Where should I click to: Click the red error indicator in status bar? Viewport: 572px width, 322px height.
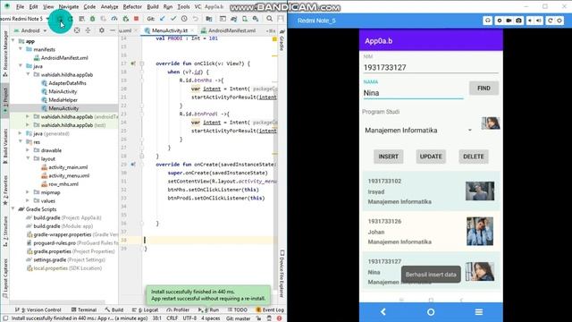[279, 318]
